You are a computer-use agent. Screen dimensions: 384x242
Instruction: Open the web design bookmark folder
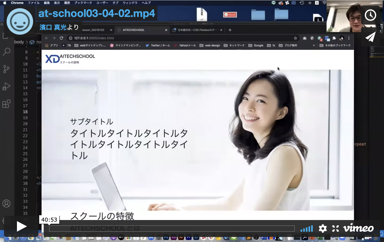pos(210,45)
